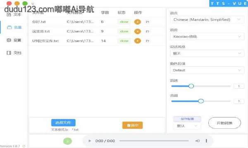The width and height of the screenshot is (248, 148).
Task: Open the 设置 settings tab
Action: tap(14, 40)
